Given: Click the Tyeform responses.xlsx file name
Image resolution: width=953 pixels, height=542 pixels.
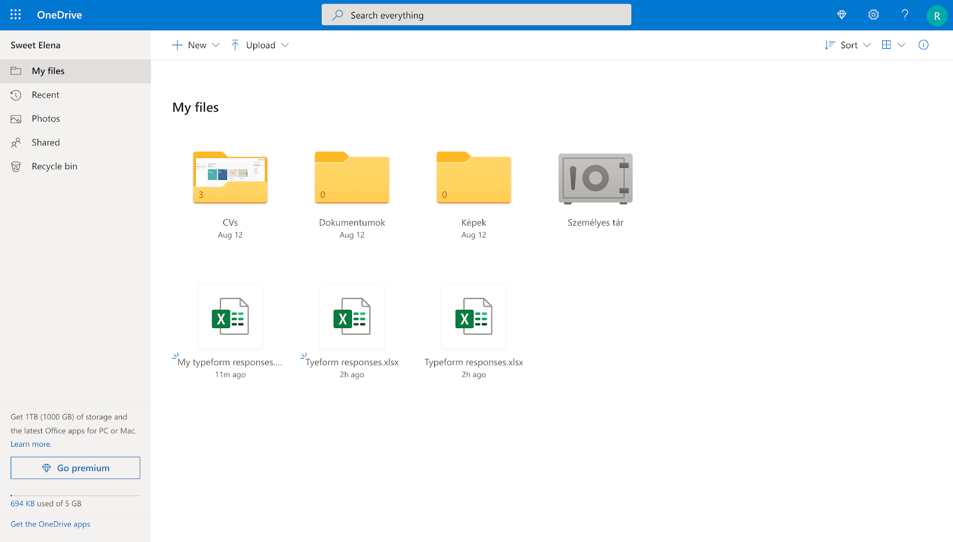Looking at the screenshot, I should coord(352,362).
